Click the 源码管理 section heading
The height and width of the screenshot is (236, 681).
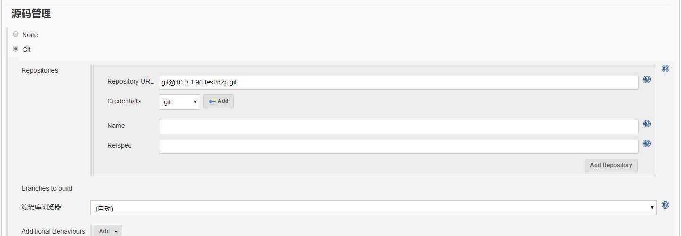point(31,14)
